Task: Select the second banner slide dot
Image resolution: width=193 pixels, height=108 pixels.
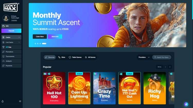Action: pos(38,43)
